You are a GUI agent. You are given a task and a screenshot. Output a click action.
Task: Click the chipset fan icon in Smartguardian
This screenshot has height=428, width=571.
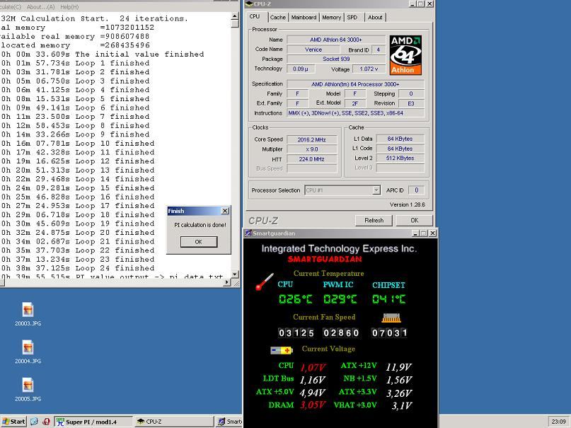click(x=391, y=318)
